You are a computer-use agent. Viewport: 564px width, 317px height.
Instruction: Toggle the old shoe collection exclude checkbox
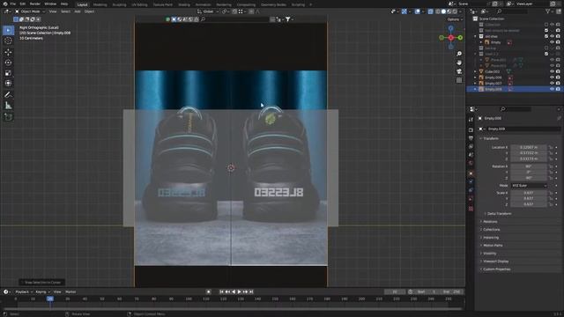pos(546,36)
